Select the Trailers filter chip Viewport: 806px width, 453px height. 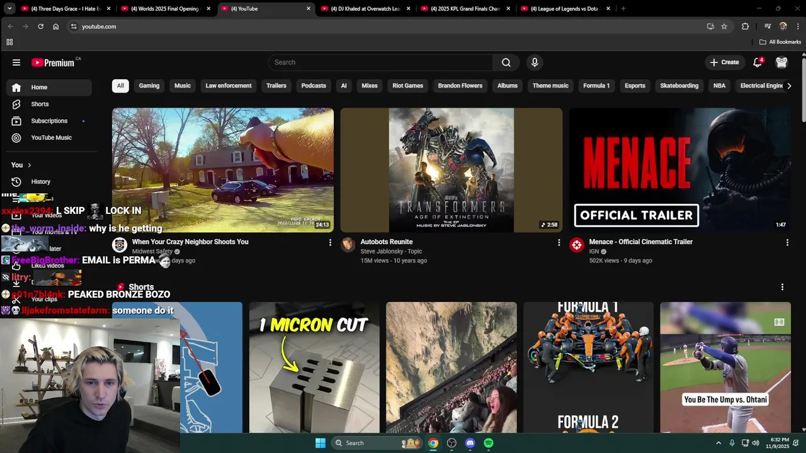(276, 86)
